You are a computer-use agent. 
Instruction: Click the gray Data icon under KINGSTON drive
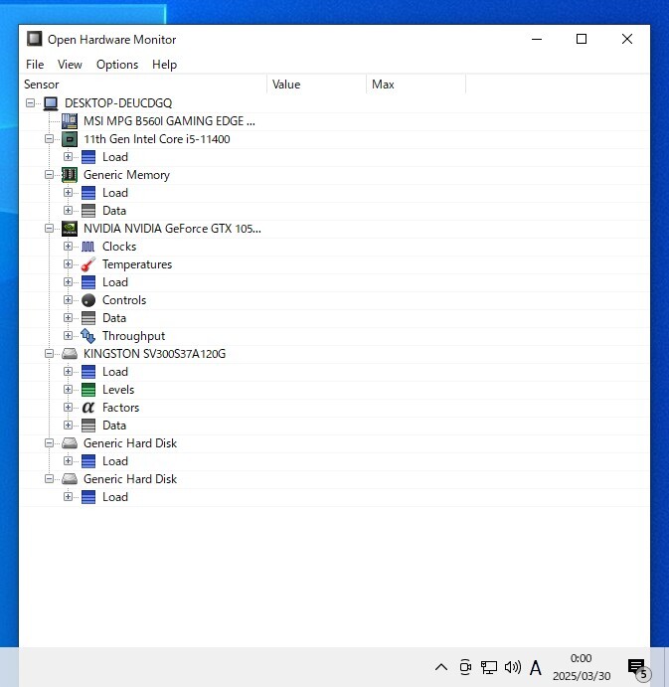coord(88,426)
